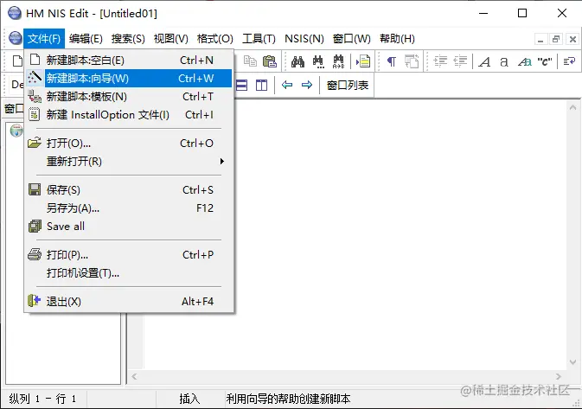Click the uppercase A format icon
The width and height of the screenshot is (582, 409).
[484, 61]
